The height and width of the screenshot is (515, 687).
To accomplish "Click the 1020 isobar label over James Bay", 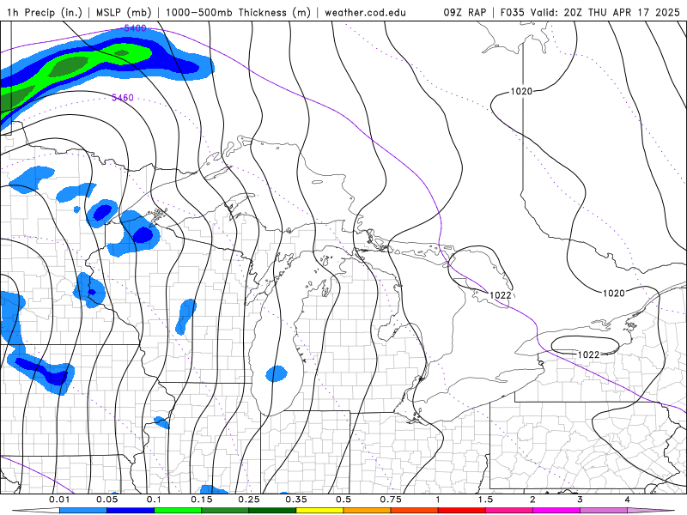I will (521, 91).
